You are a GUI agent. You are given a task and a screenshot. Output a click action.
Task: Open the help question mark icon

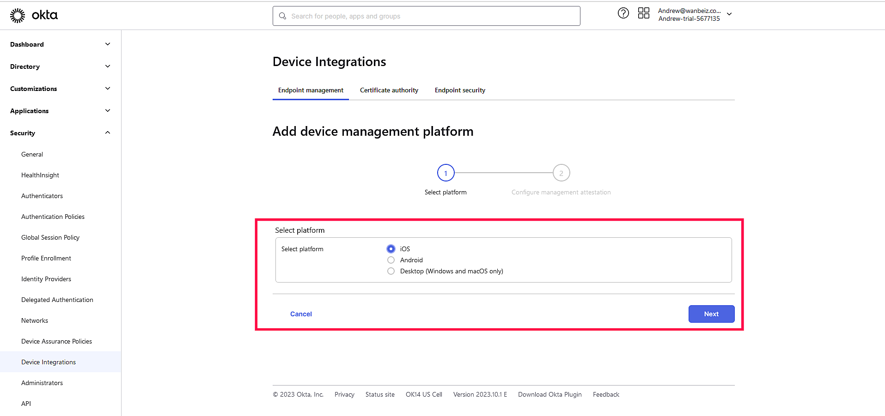[x=623, y=13]
